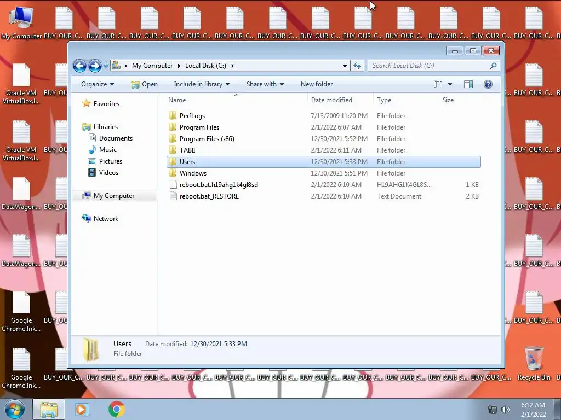Select My Computer in the navigation pane
The height and width of the screenshot is (420, 561).
coord(114,196)
